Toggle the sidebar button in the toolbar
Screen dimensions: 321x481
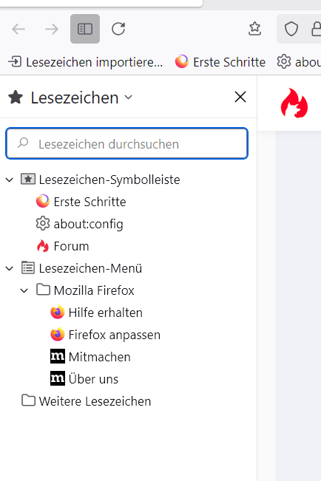click(x=85, y=29)
